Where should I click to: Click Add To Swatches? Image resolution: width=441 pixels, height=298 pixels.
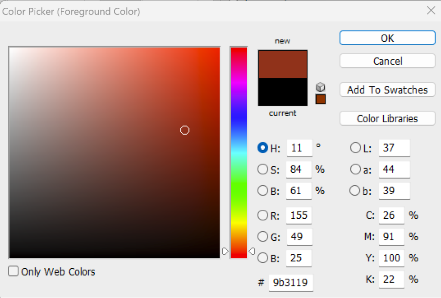387,90
